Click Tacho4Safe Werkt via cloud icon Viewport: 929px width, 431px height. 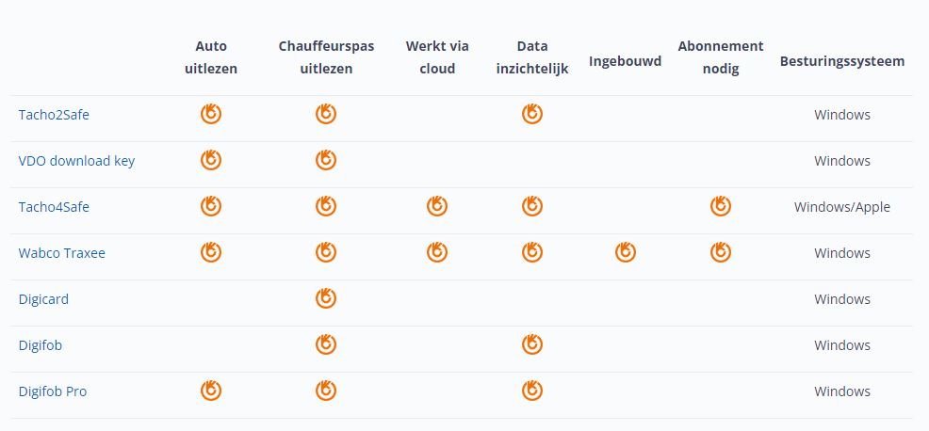click(x=436, y=205)
